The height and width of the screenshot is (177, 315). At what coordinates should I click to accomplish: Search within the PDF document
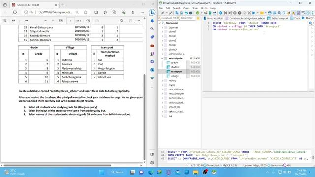point(122,21)
